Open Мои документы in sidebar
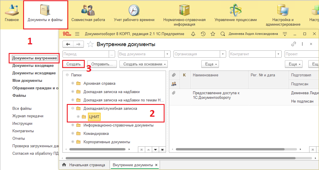The width and height of the screenshot is (319, 170). (x=27, y=81)
